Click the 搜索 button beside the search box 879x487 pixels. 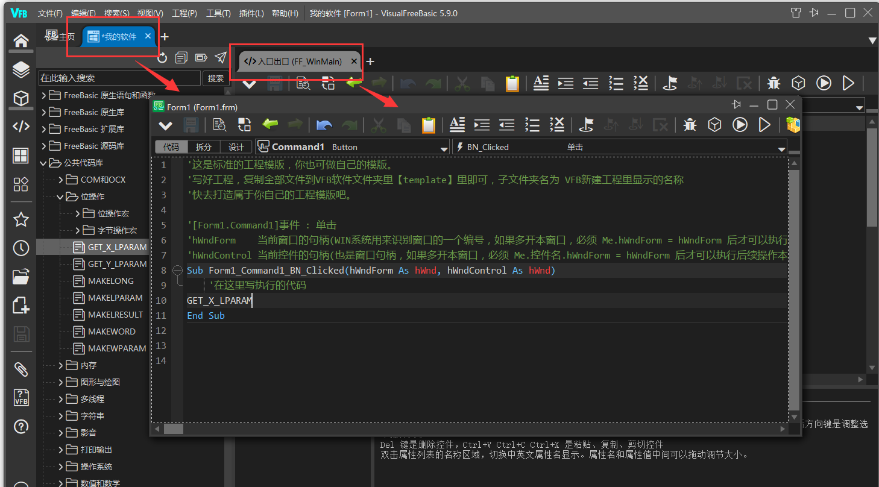click(216, 78)
